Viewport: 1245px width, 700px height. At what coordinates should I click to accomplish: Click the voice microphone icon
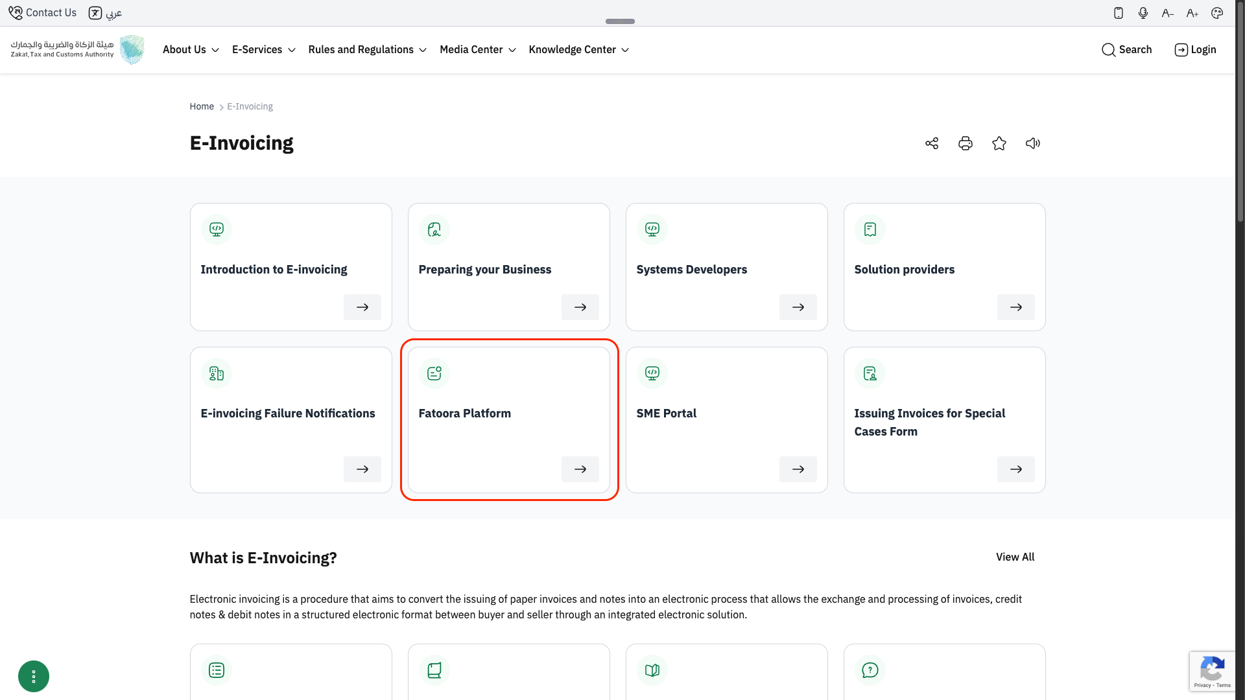click(1143, 13)
